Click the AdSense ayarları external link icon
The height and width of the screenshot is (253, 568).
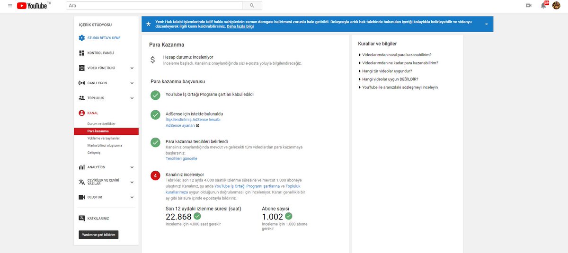(197, 126)
